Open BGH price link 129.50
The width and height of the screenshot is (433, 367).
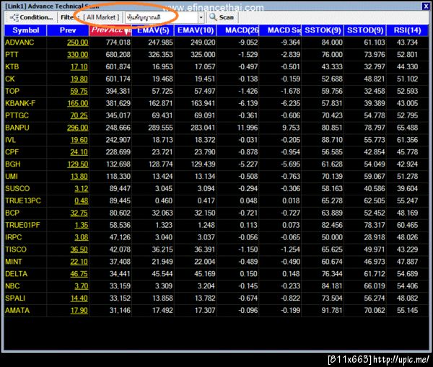click(78, 164)
